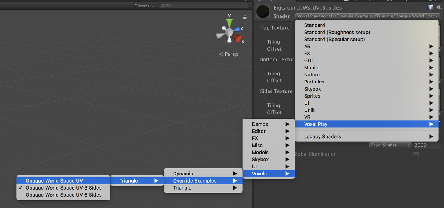Open Editor submenu under Voxel Play
This screenshot has width=444, height=208.
click(x=269, y=131)
